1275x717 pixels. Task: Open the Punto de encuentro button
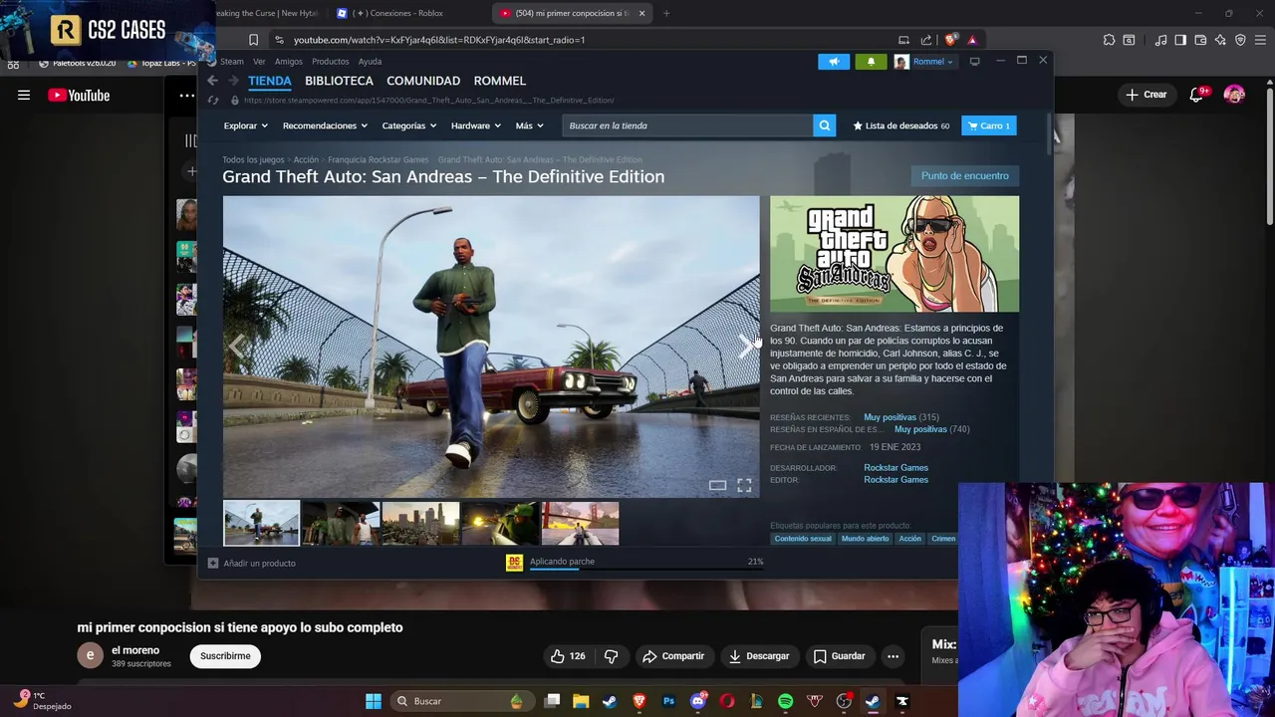point(964,175)
